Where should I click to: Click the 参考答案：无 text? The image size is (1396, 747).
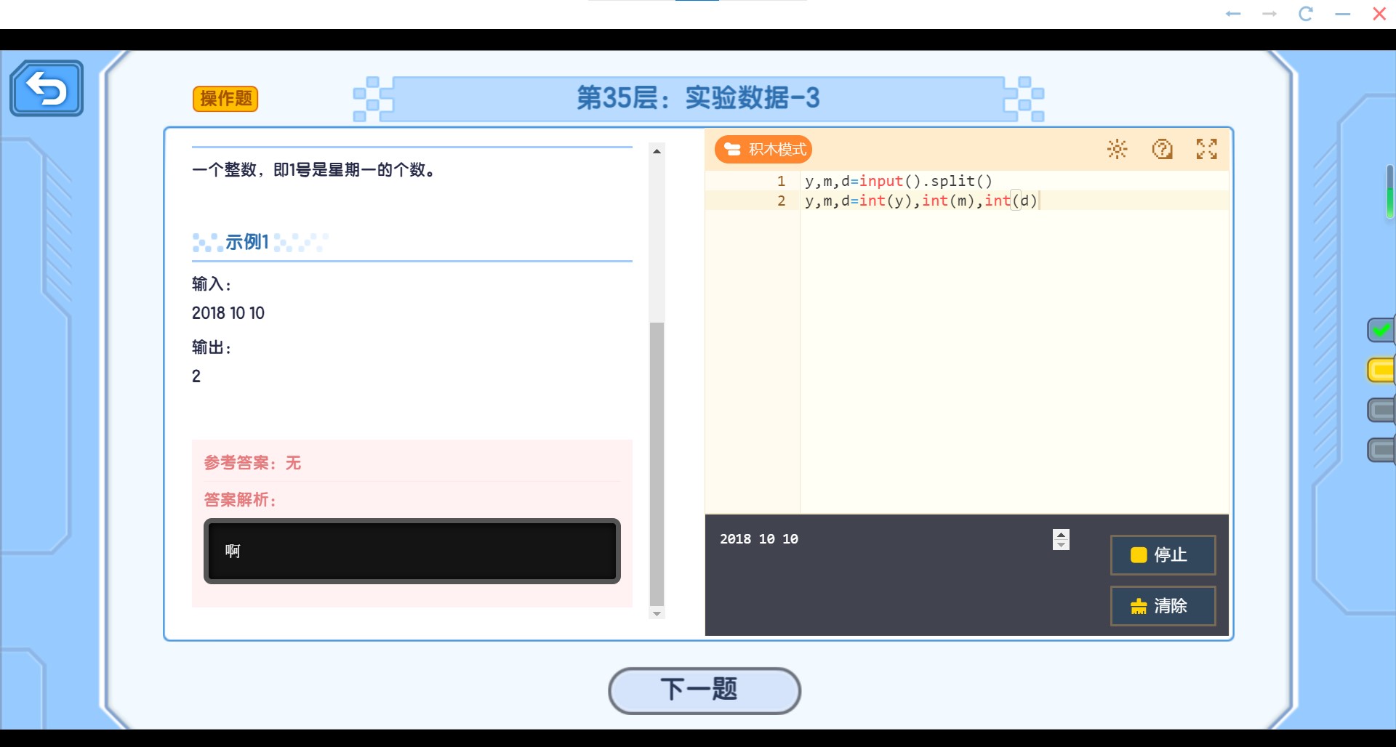tap(252, 463)
